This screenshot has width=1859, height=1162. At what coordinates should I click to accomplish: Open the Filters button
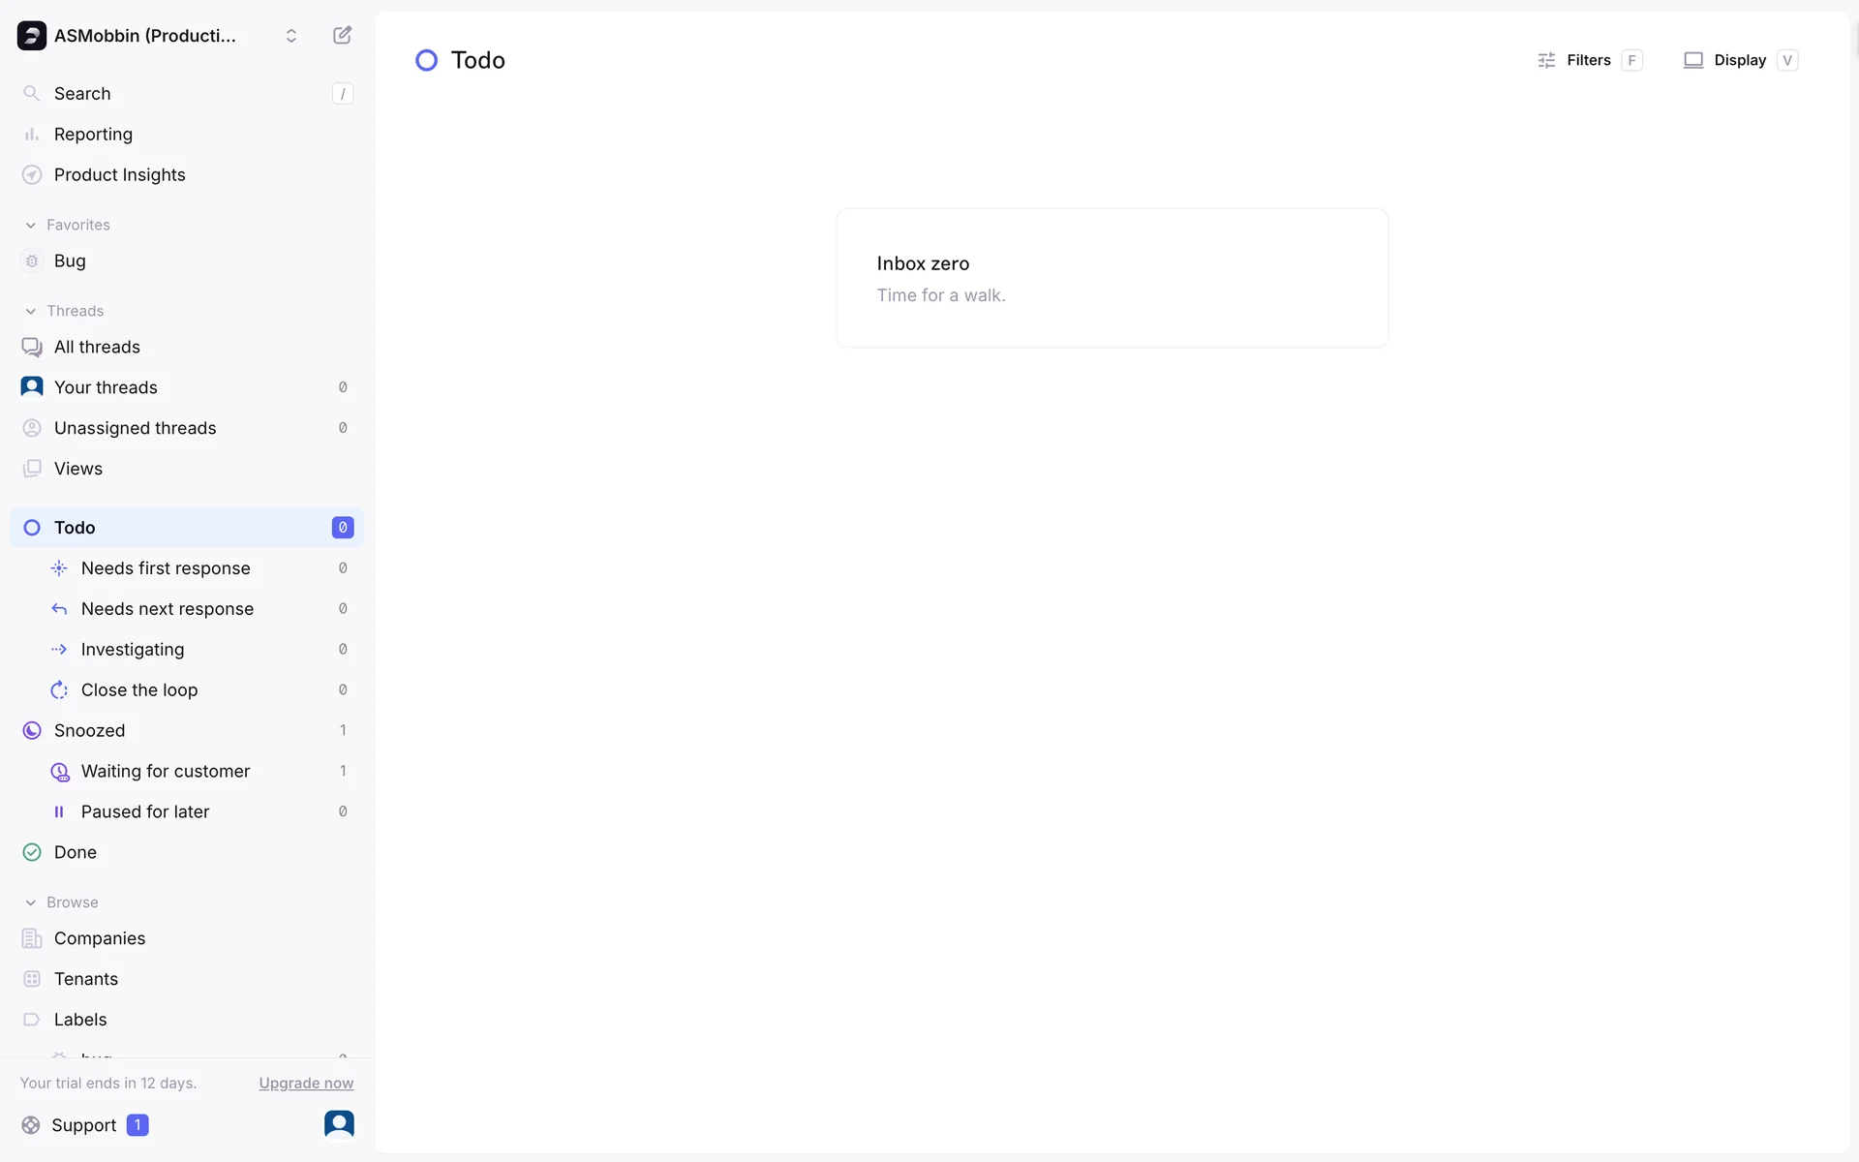[1589, 60]
